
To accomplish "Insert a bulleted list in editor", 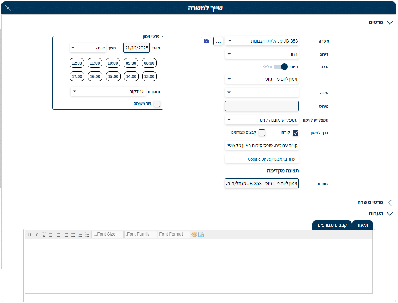I will click(x=87, y=234).
